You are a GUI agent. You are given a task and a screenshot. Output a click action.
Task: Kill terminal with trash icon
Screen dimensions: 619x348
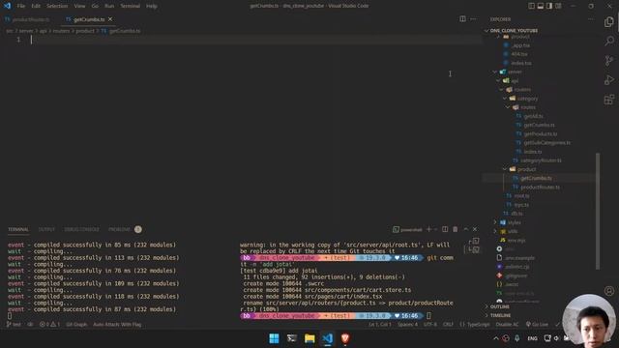tap(456, 229)
